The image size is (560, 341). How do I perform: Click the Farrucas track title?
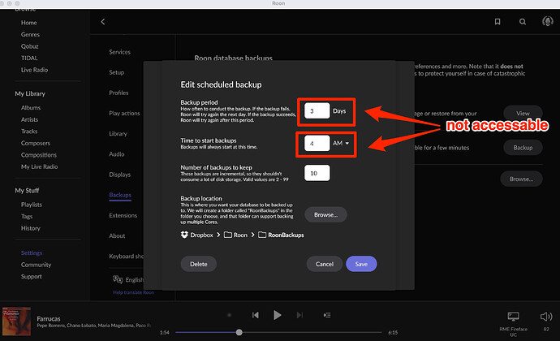49,318
